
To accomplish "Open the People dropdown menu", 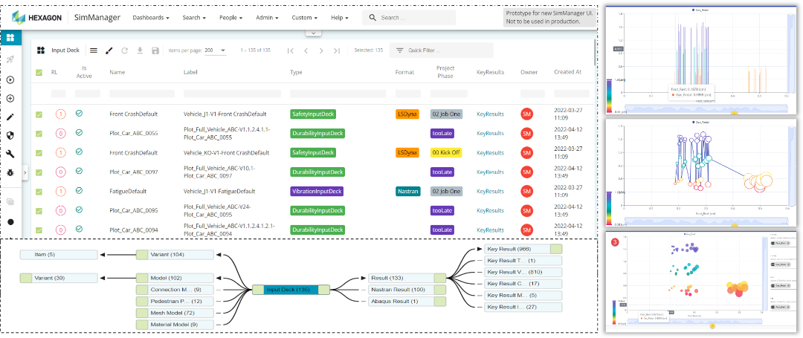I will 231,17.
